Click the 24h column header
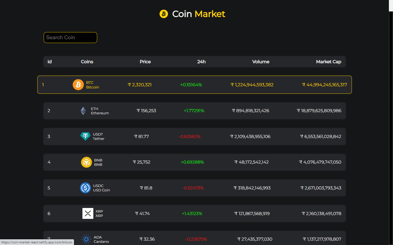 point(201,62)
